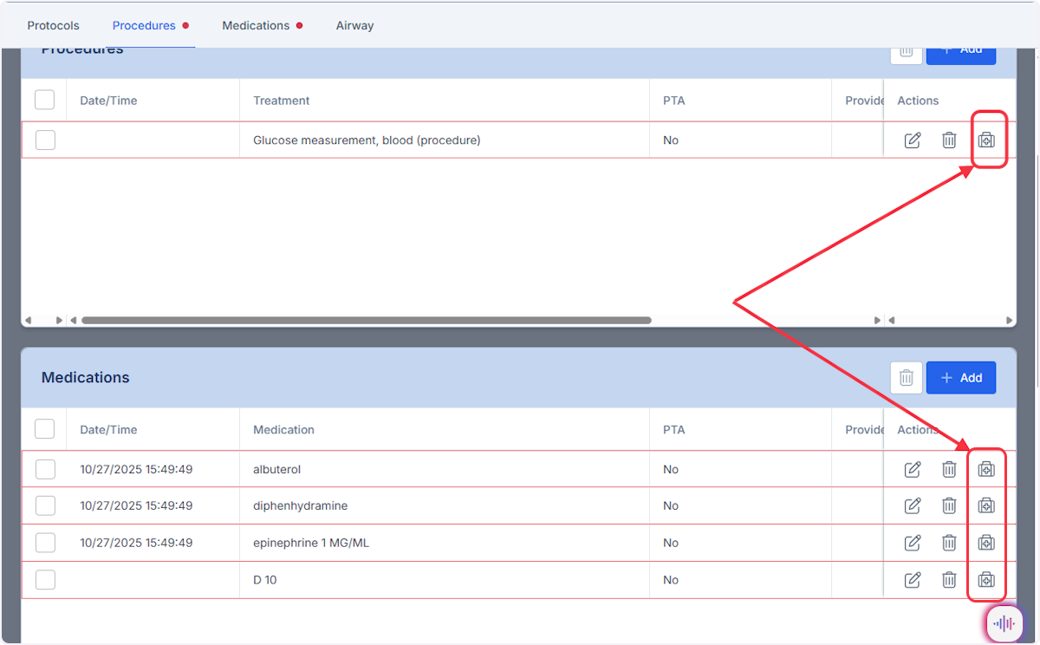Click the Procedures panel bulk delete trash button

(x=907, y=54)
